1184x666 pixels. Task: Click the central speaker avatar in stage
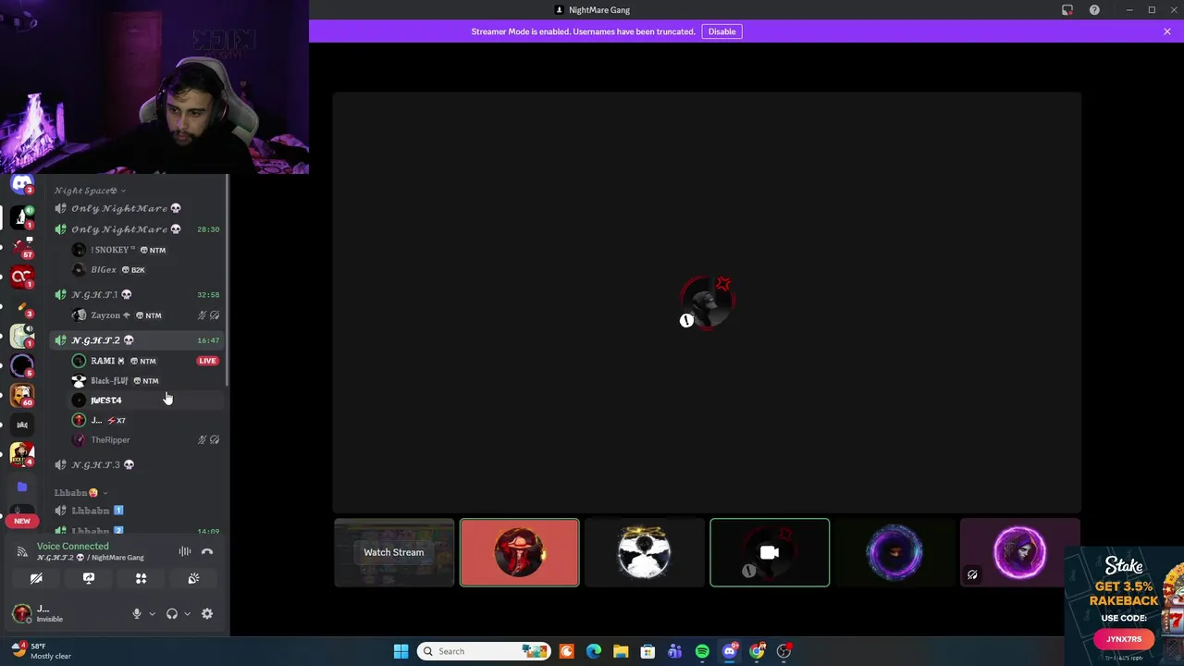click(708, 302)
